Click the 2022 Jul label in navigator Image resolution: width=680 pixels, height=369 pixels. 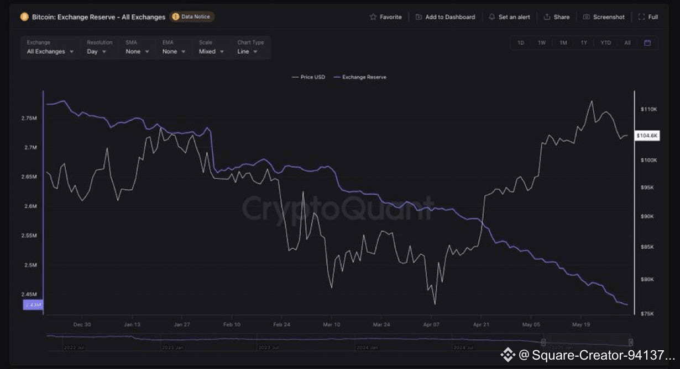pos(74,348)
